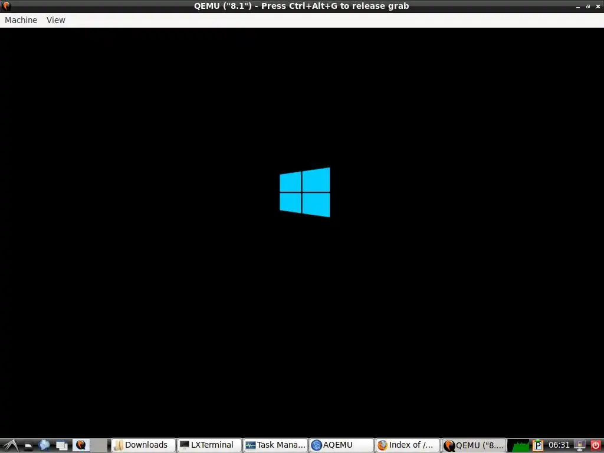The width and height of the screenshot is (604, 453).
Task: Click the QEMU logo in title bar
Action: pos(6,6)
